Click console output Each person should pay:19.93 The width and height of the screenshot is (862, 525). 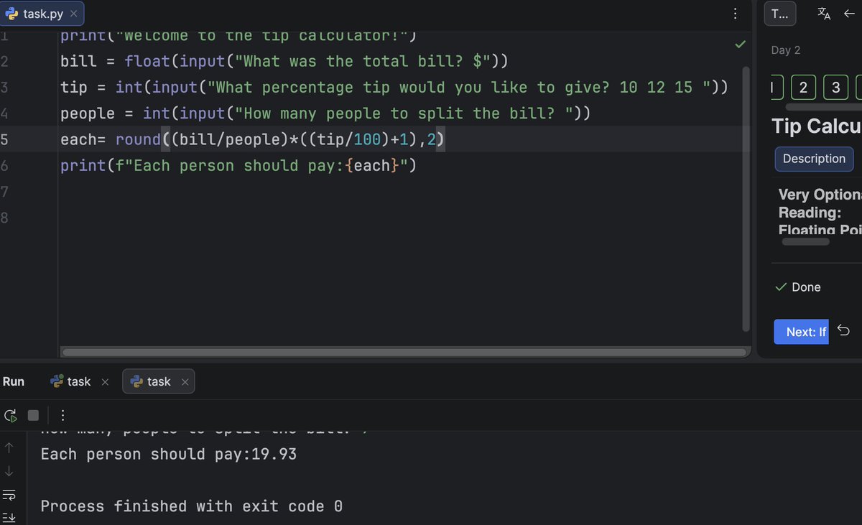(169, 454)
